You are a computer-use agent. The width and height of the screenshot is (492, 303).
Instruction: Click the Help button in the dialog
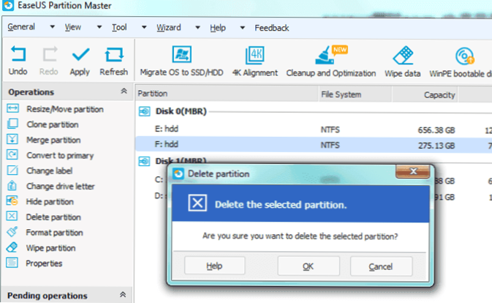215,266
